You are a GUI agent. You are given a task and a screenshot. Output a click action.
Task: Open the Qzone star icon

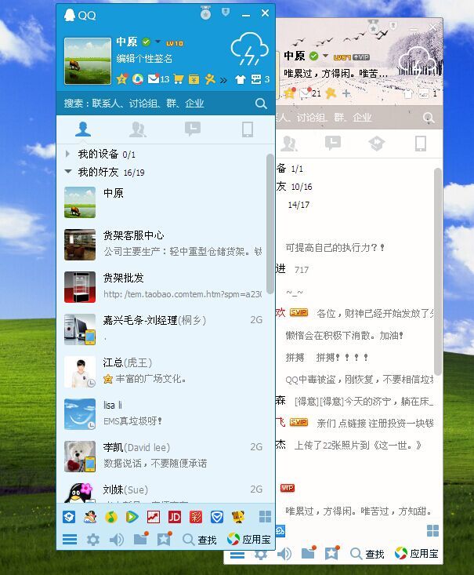tap(121, 79)
